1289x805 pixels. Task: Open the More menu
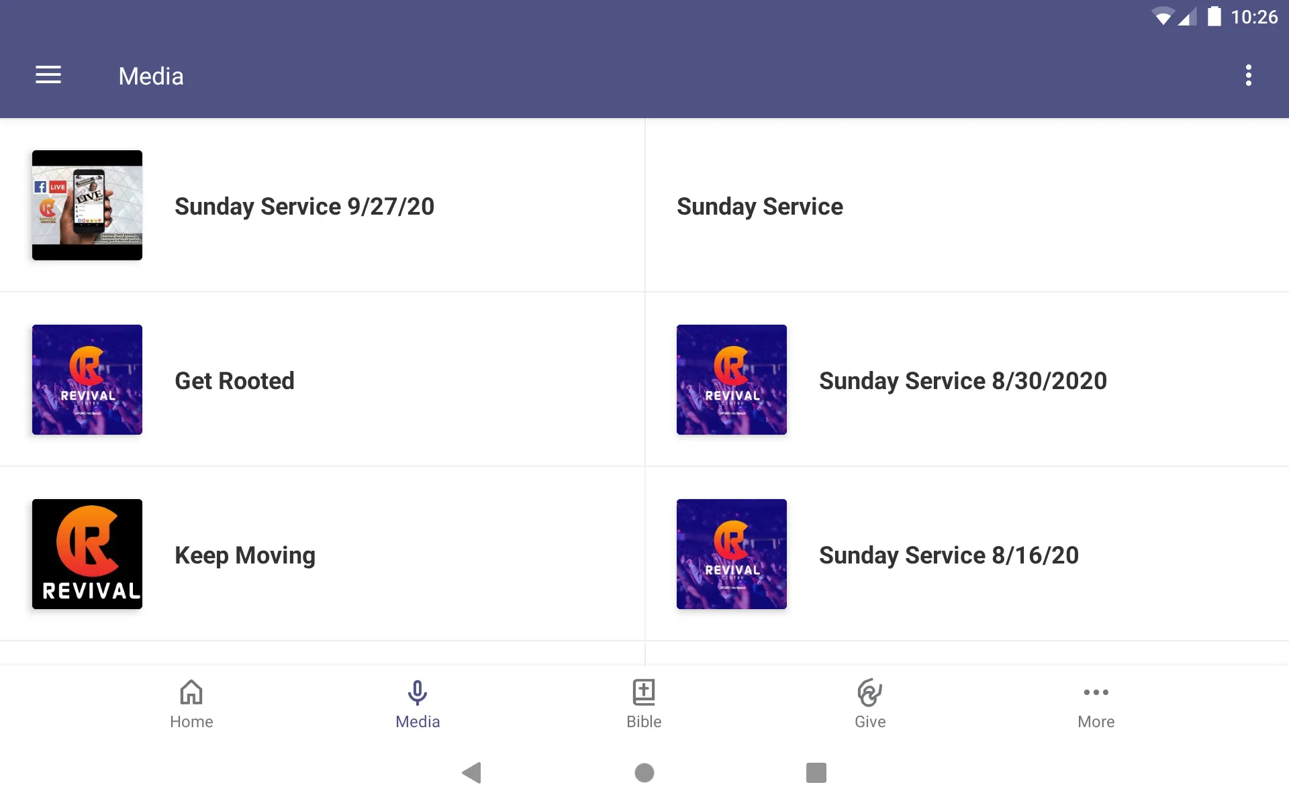tap(1095, 704)
